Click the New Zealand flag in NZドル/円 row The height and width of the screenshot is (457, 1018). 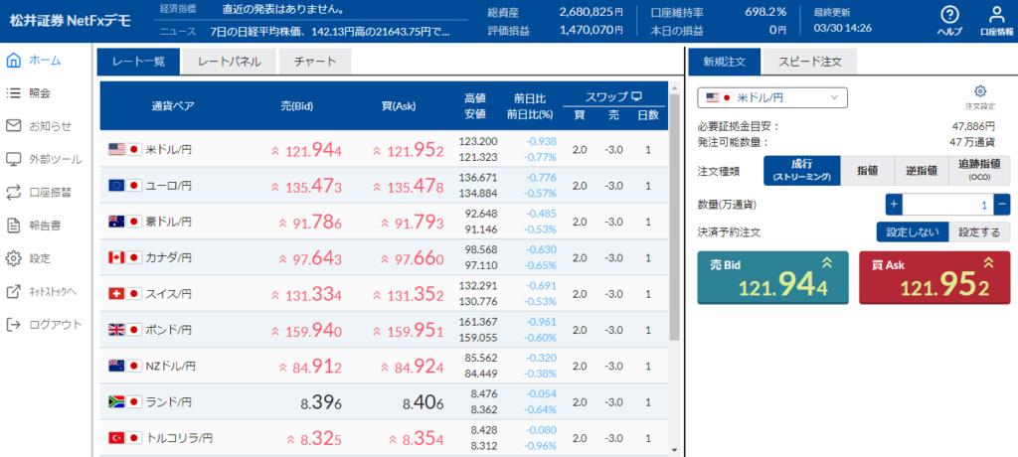117,367
